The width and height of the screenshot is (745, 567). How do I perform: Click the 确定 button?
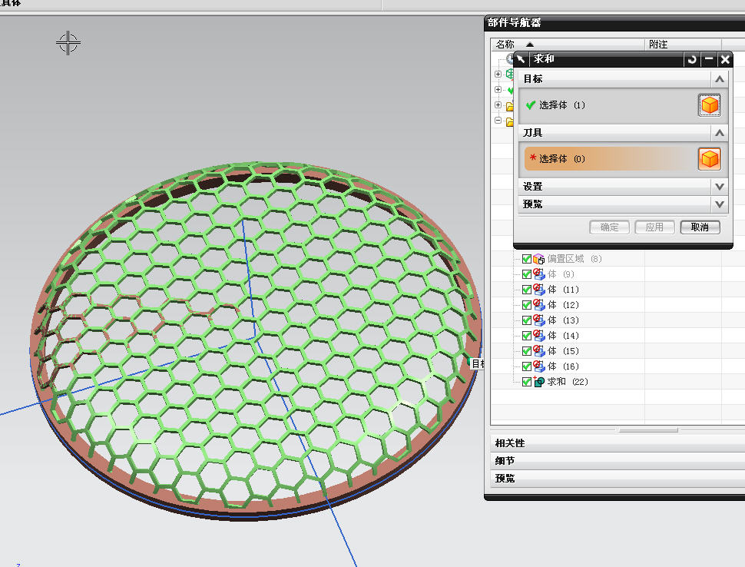coord(609,227)
